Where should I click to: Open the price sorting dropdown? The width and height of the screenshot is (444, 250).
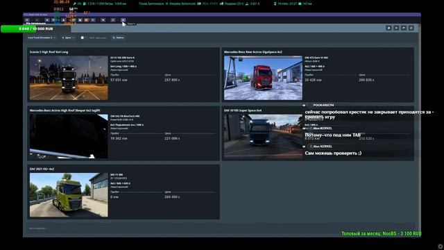pyautogui.click(x=68, y=37)
